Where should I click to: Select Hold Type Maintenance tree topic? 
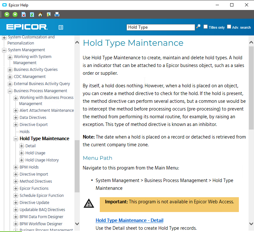click(44, 139)
